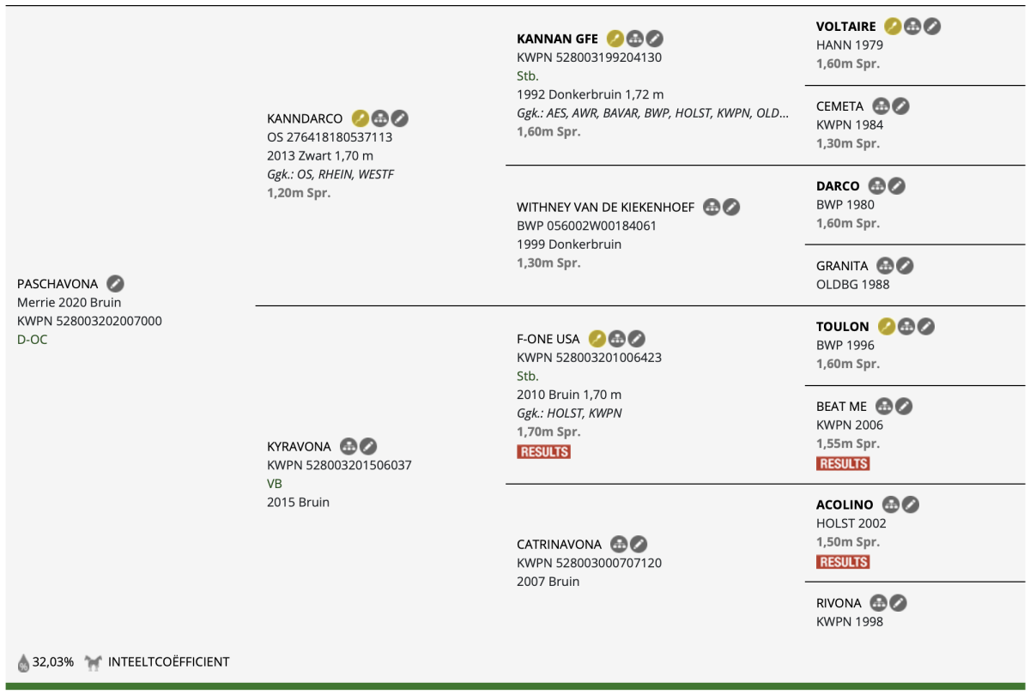Click the edit pencil icon next to ACOLINO
1030x694 pixels.
point(911,504)
